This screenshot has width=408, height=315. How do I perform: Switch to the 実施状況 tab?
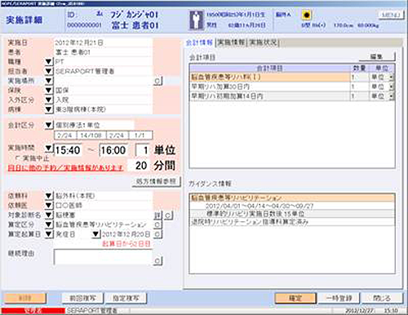tap(264, 42)
